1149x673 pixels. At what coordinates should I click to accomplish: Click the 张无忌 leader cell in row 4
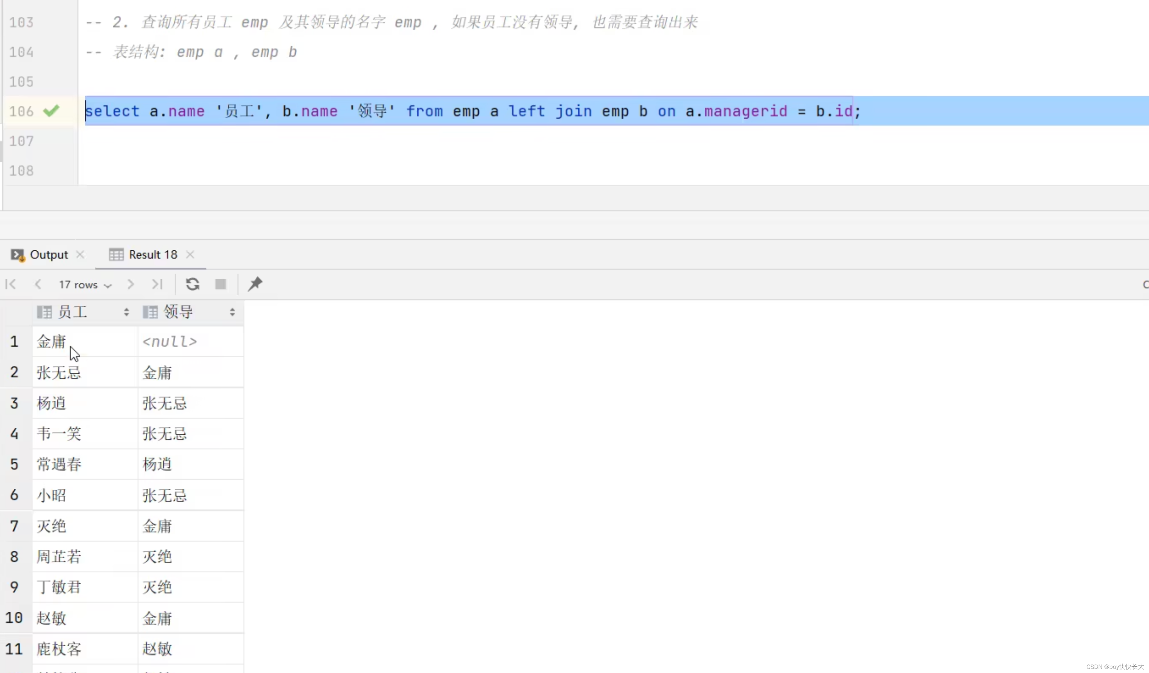point(191,433)
